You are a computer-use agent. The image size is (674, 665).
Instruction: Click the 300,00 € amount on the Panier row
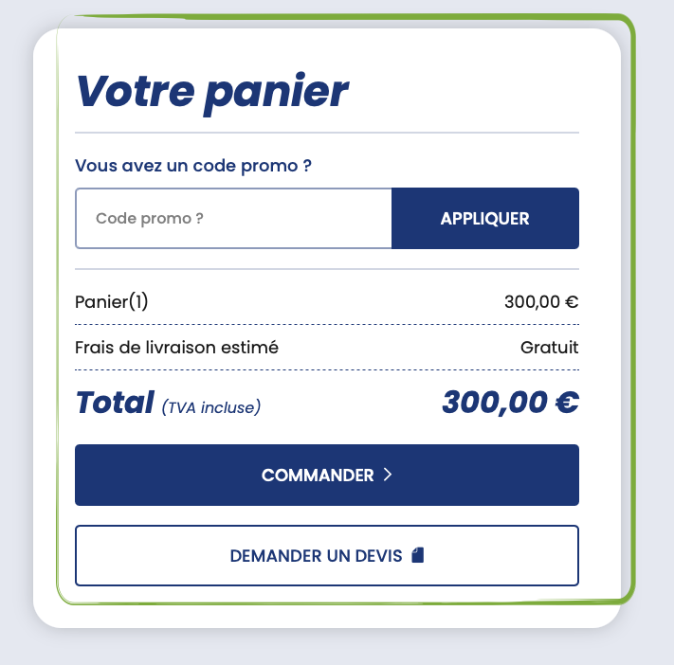[541, 303]
